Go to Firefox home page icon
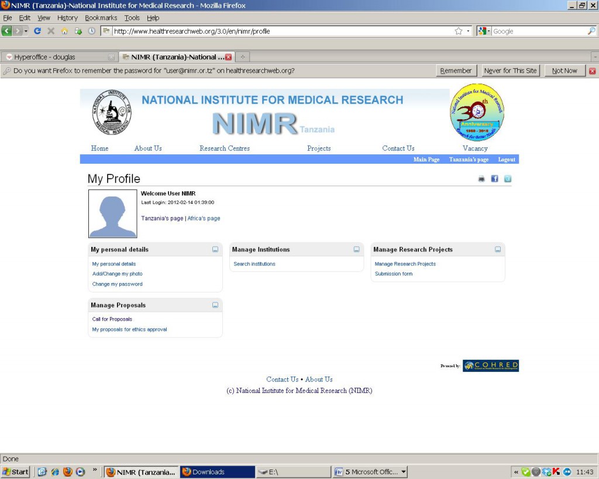Image resolution: width=599 pixels, height=479 pixels. click(64, 31)
